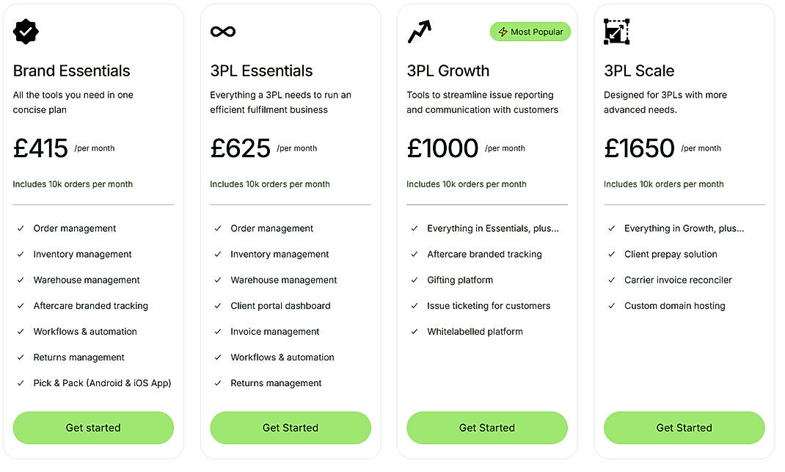Click the checkmark next to Everything in Essentials, plus...
Viewport: 785px width, 472px height.
415,228
